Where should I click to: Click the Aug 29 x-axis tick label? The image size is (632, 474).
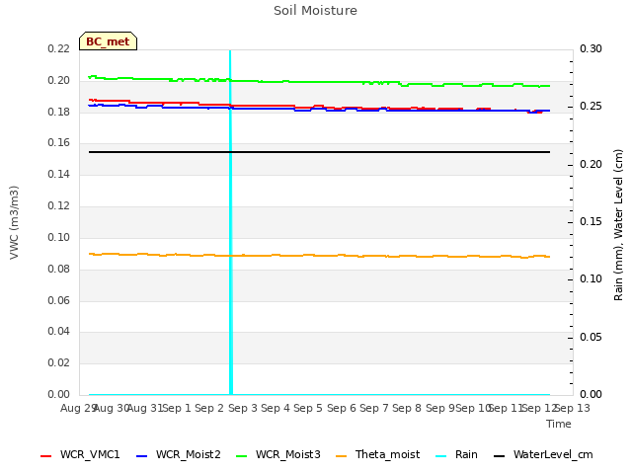[78, 408]
